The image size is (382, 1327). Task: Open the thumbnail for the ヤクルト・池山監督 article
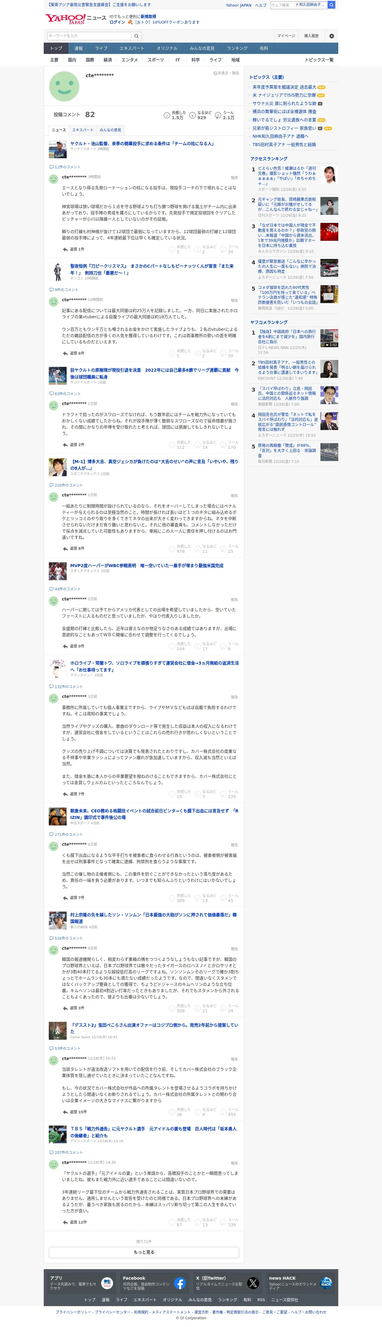point(58,149)
